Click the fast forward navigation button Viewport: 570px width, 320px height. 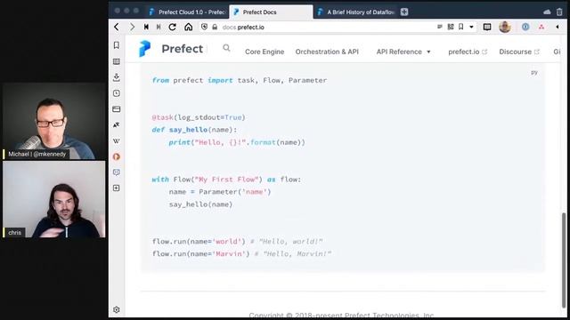[159, 27]
